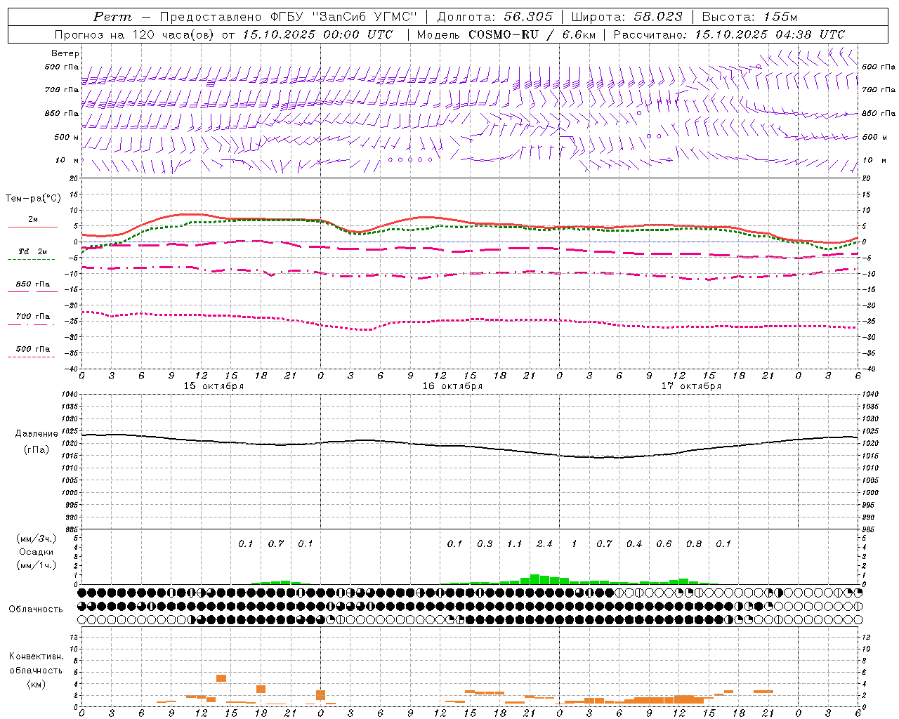Click the "(км)" unit under convective cloudiness
Screen dimensions: 899x719
(x=36, y=684)
